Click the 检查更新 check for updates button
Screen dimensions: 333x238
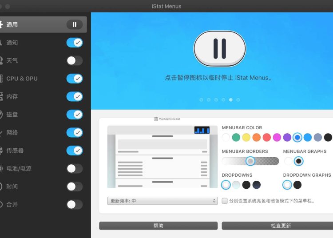pyautogui.click(x=277, y=226)
